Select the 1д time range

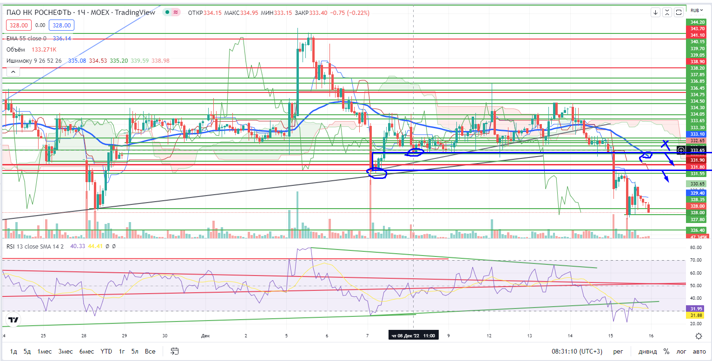click(14, 351)
